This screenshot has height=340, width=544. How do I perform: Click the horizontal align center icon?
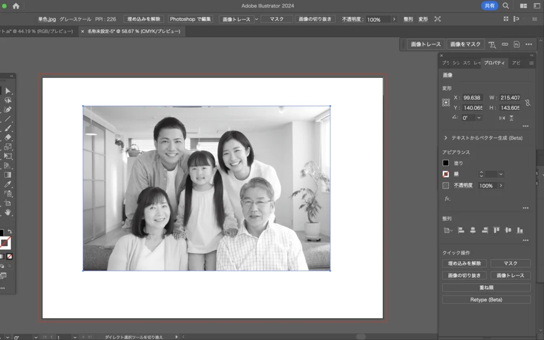(472, 230)
